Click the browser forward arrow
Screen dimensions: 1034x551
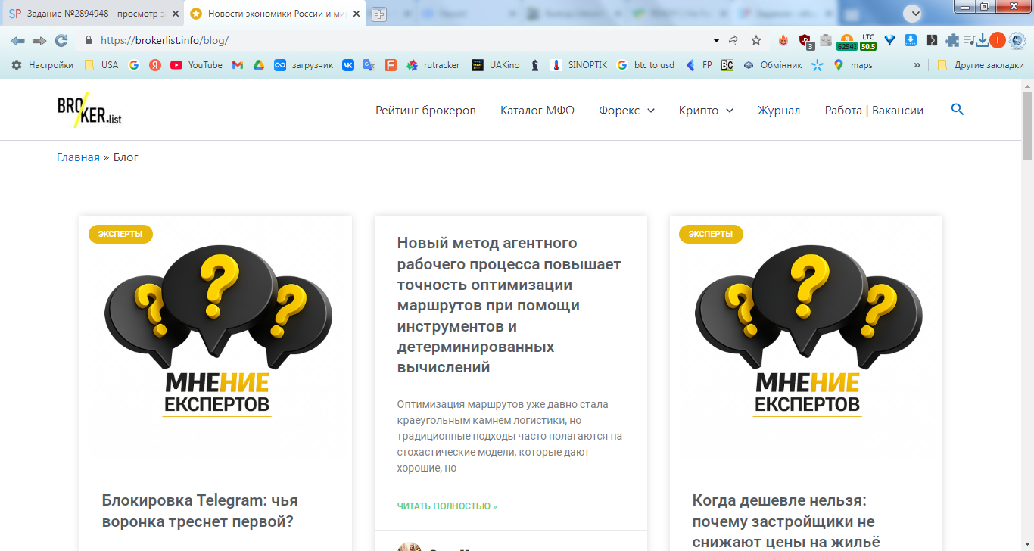point(39,41)
